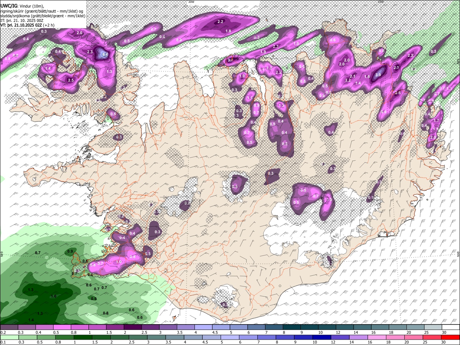Viewport: 460px width, 345px height.
Task: Click the "2.1" precipitation value
Action: tap(353, 76)
